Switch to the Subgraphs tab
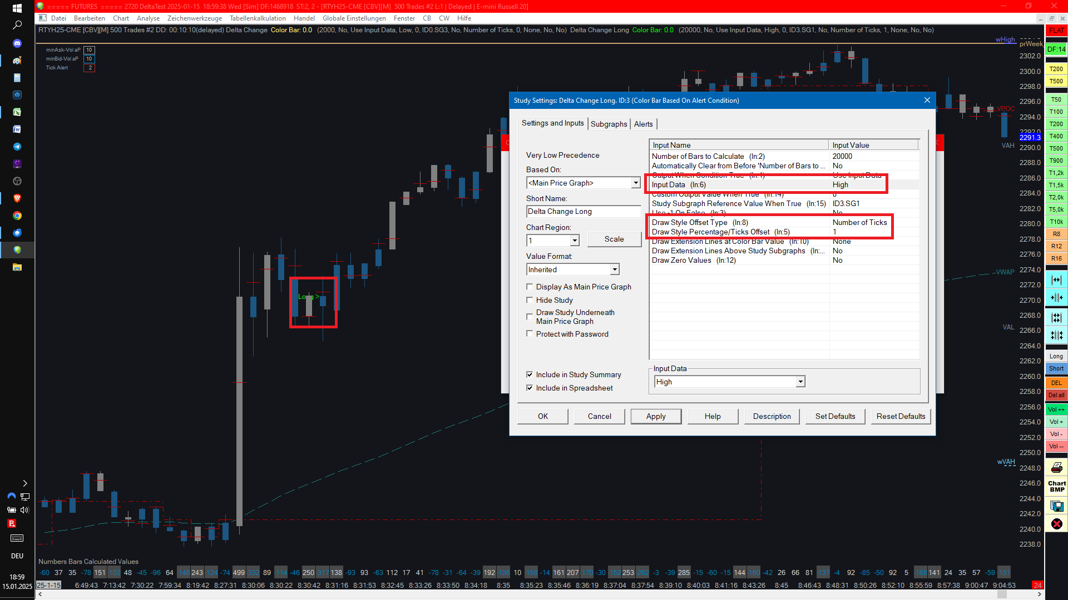The width and height of the screenshot is (1068, 600). click(609, 124)
